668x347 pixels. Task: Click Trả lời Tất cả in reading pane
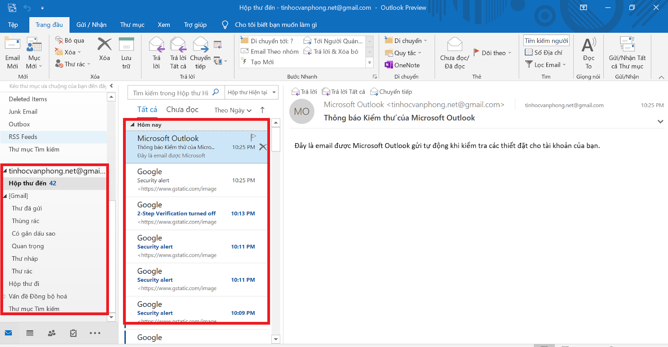(343, 91)
